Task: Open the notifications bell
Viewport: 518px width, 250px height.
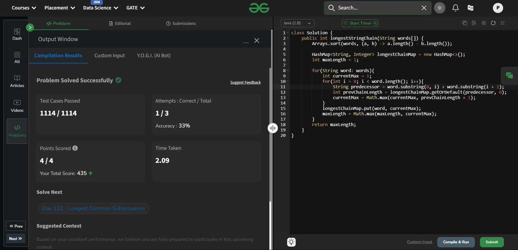Action: 455,8
